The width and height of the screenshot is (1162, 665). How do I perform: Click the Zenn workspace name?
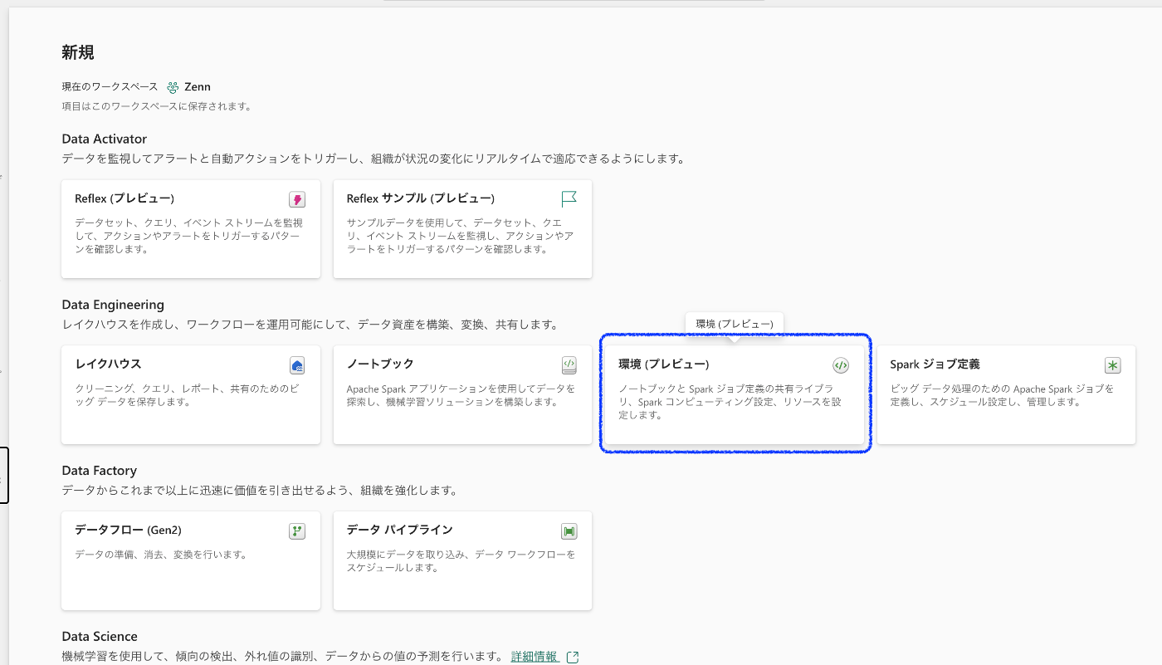tap(198, 87)
